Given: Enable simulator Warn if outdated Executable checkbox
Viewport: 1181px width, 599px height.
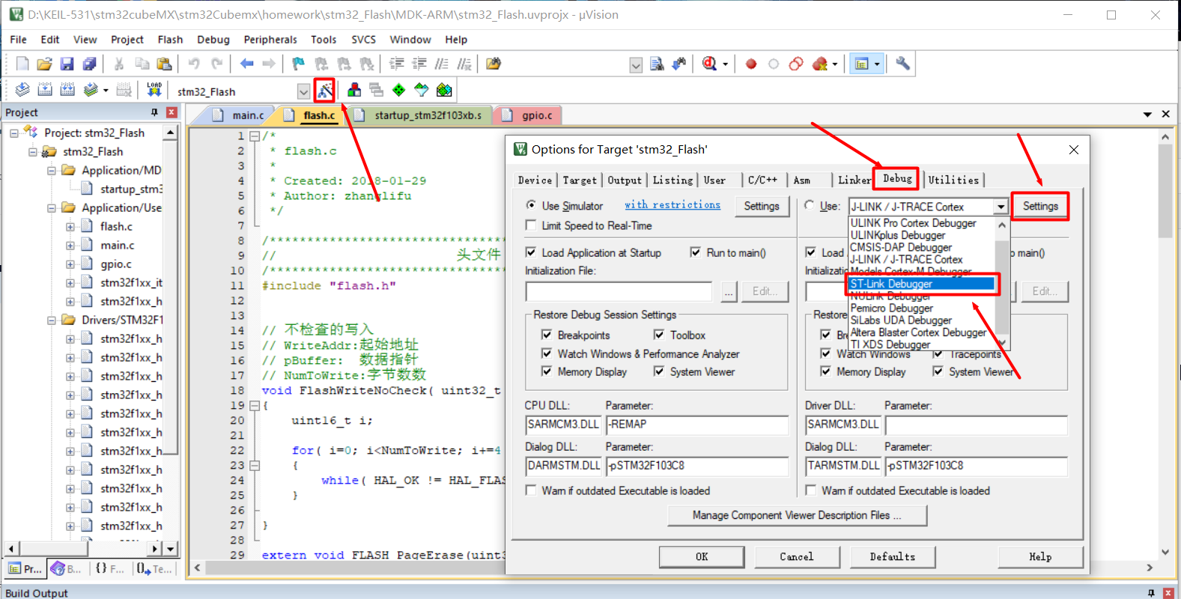Looking at the screenshot, I should [x=531, y=490].
